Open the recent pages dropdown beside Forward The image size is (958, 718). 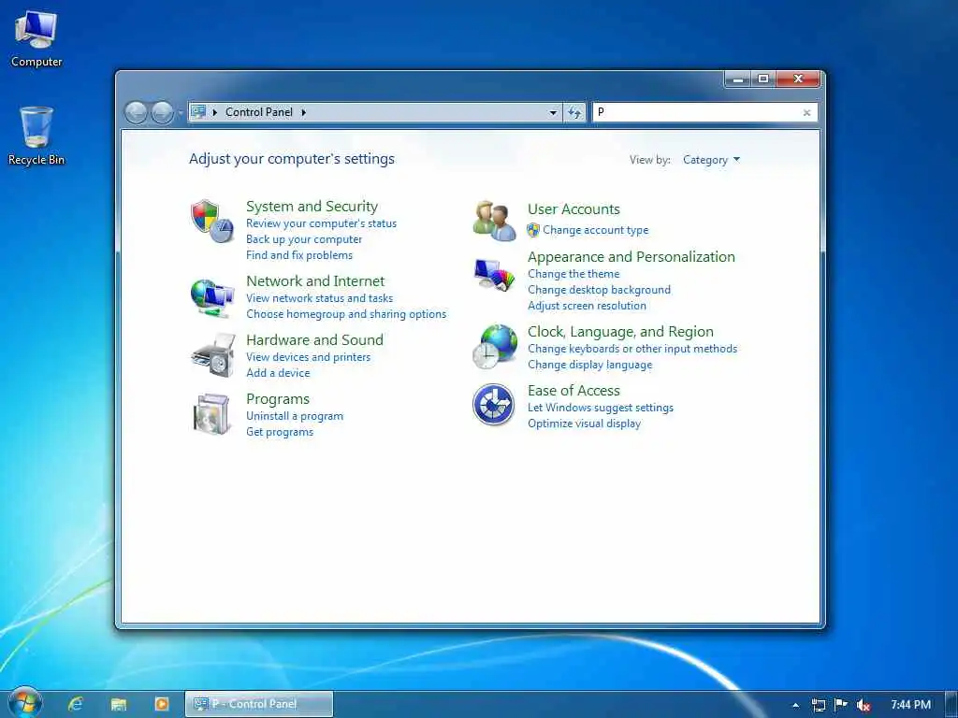(x=181, y=113)
